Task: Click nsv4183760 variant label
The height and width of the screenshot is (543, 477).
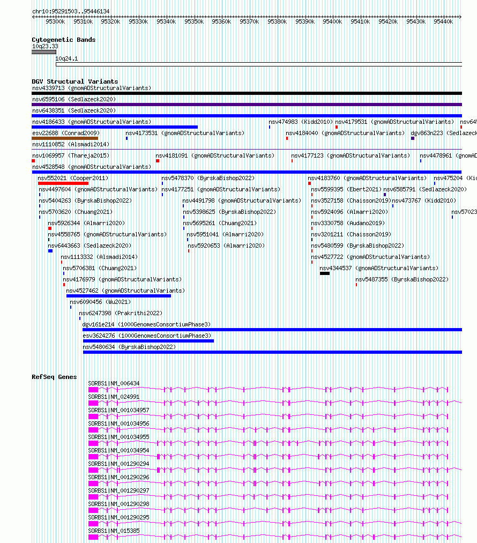Action: (x=367, y=178)
